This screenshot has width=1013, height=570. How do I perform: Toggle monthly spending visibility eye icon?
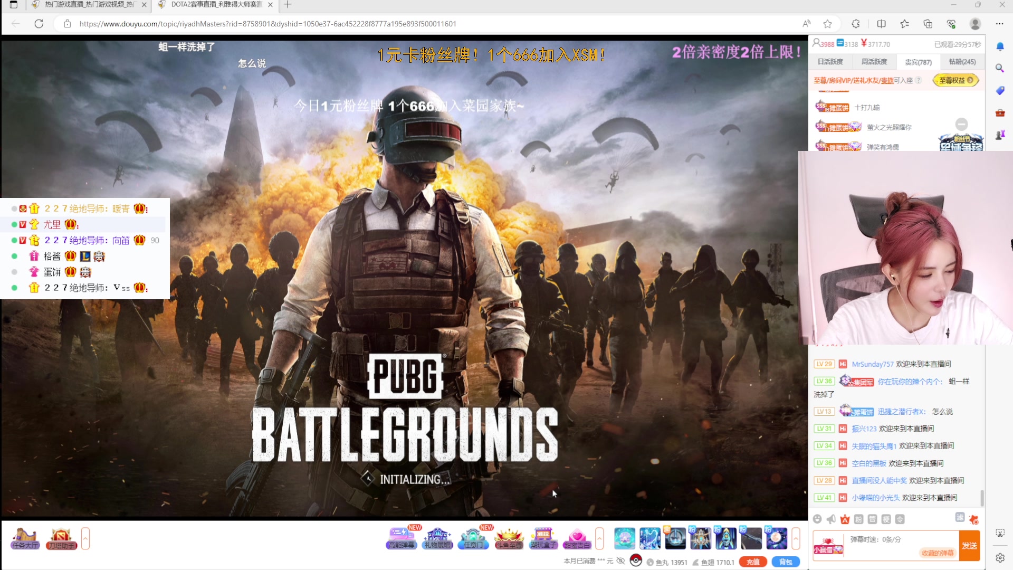tap(621, 561)
